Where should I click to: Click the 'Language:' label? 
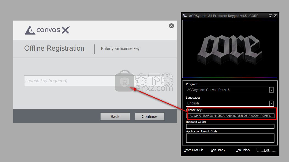[193, 98]
